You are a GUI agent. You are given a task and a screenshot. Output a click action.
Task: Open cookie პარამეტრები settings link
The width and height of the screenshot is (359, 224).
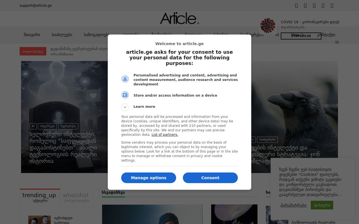pyautogui.click(x=293, y=205)
